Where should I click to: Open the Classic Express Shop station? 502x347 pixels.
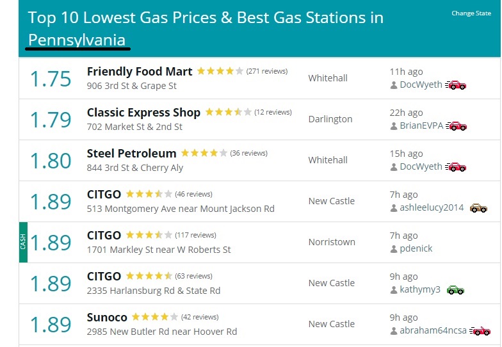143,113
